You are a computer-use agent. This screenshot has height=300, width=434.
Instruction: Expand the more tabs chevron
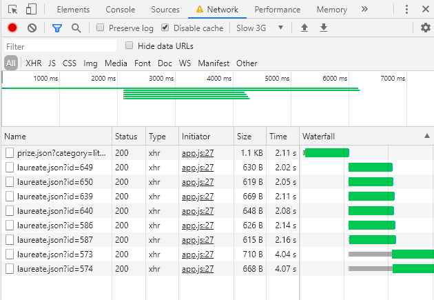coord(364,10)
